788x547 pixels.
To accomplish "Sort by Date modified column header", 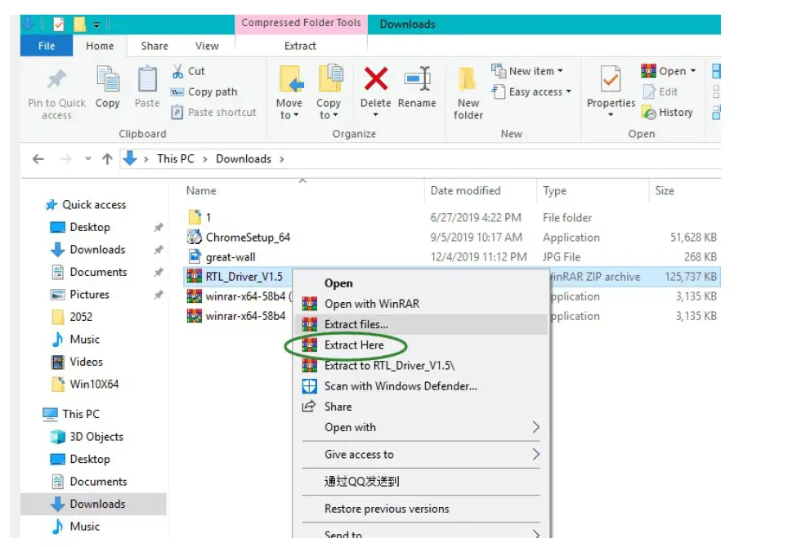I will (465, 191).
